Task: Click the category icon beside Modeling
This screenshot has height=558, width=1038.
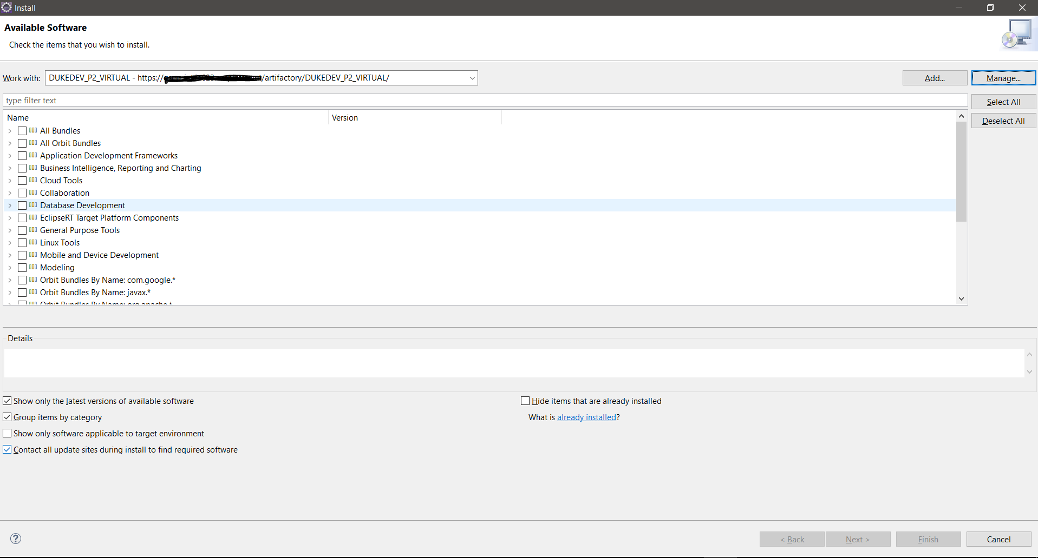Action: pyautogui.click(x=33, y=267)
